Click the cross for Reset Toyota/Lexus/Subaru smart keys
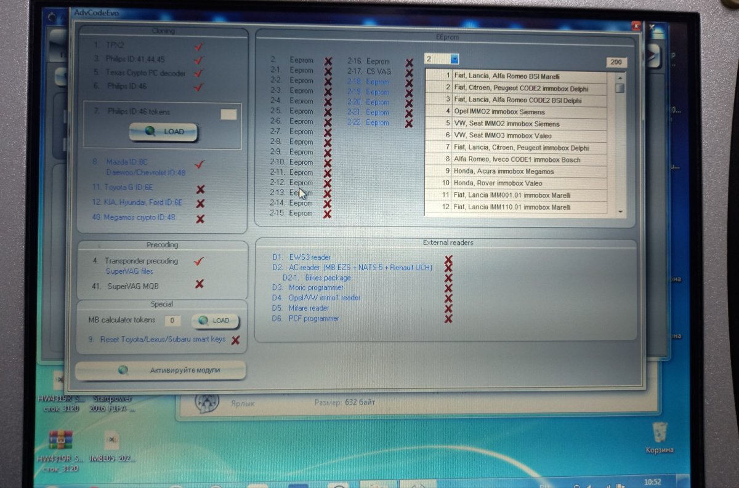This screenshot has height=488, width=739. [235, 340]
